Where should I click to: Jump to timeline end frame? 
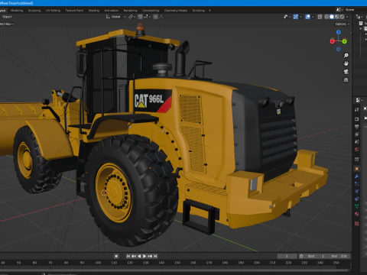[x=155, y=256]
